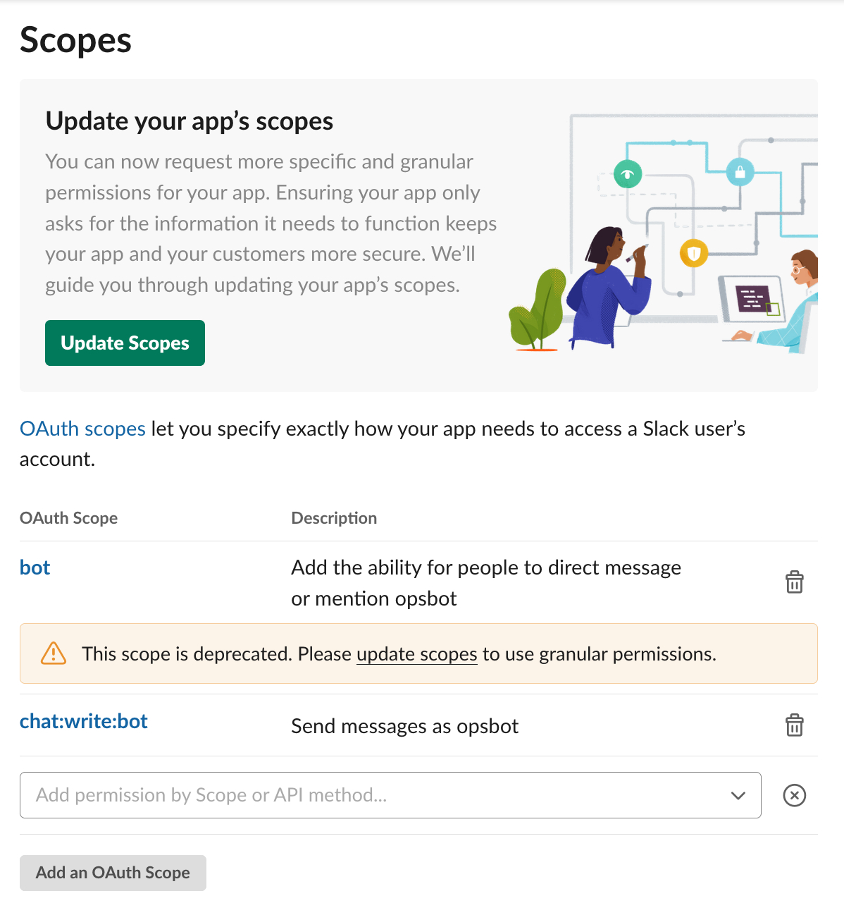The height and width of the screenshot is (915, 844).
Task: Click the deprecation warning triangle icon
Action: click(x=54, y=653)
